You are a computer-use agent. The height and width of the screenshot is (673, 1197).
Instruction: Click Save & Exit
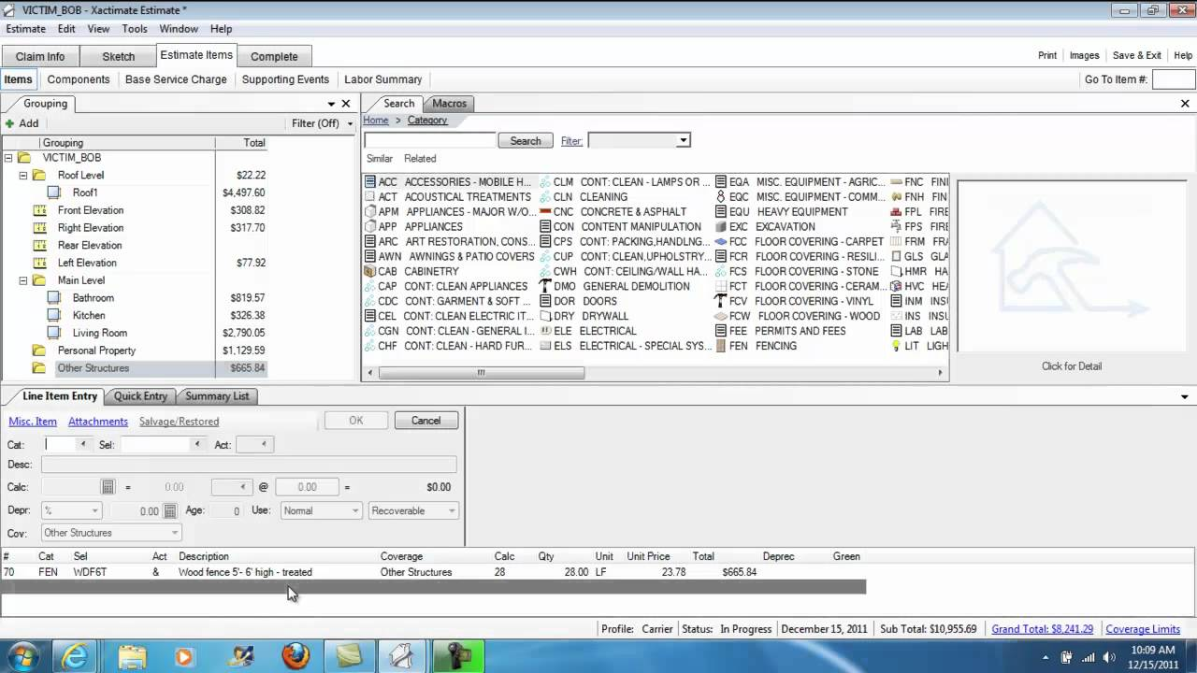point(1136,55)
